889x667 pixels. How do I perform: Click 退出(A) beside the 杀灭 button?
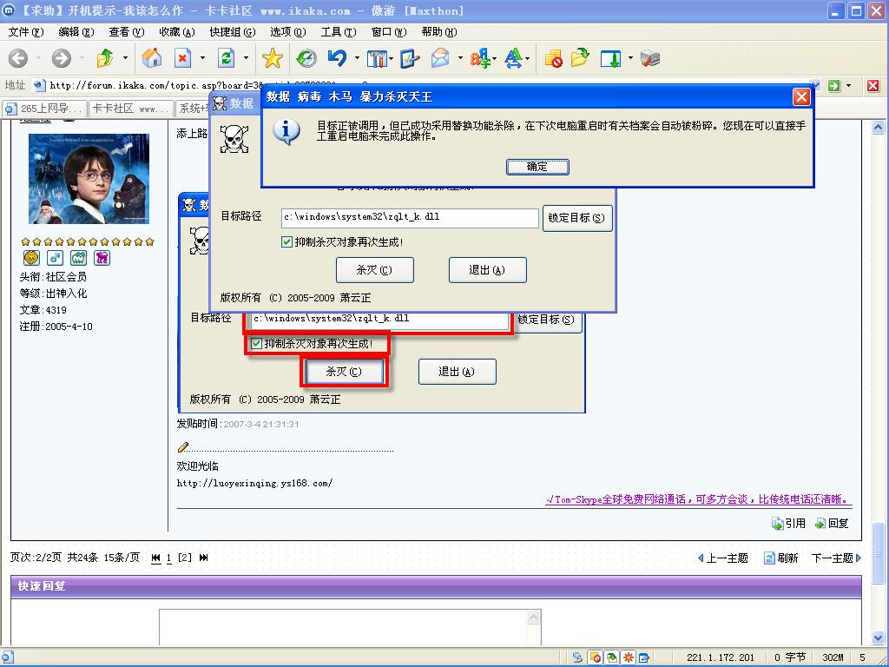(x=488, y=270)
